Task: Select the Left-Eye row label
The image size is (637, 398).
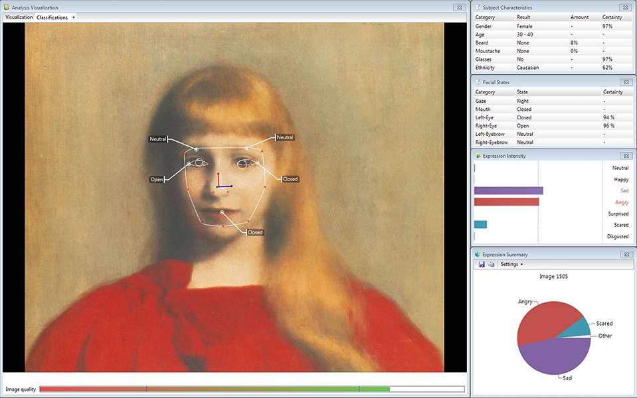Action: click(485, 117)
